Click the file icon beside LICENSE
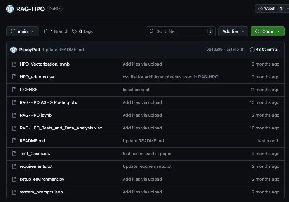This screenshot has width=289, height=202. click(x=14, y=90)
